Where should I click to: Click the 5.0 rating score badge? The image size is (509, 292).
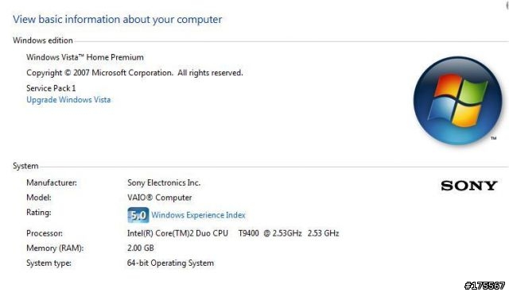pyautogui.click(x=138, y=215)
